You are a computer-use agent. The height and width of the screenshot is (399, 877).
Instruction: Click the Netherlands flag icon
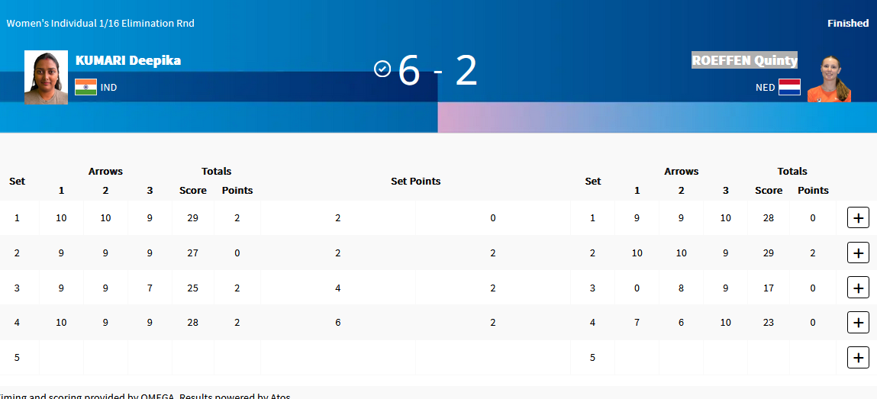[789, 87]
